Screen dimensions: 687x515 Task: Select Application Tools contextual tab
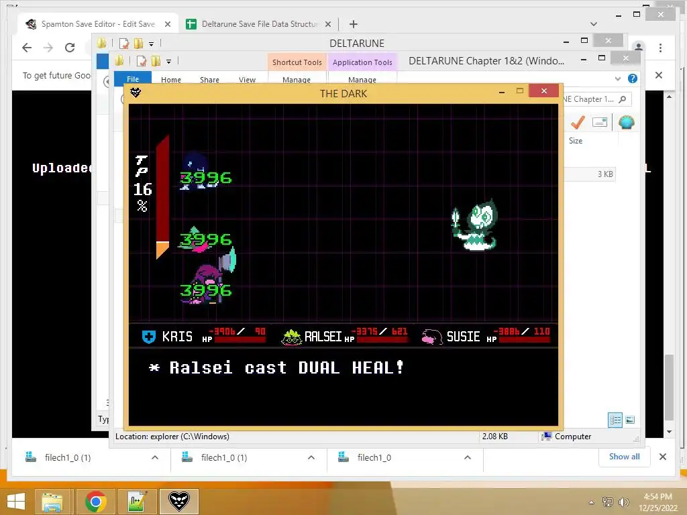[x=362, y=62]
